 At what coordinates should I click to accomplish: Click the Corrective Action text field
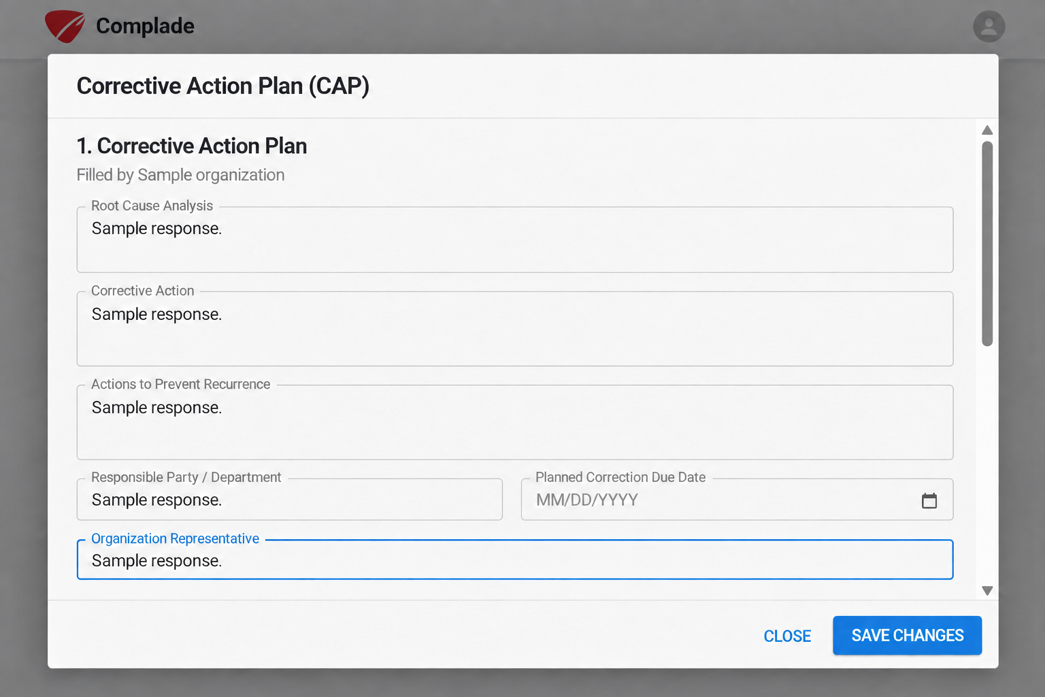pyautogui.click(x=515, y=329)
